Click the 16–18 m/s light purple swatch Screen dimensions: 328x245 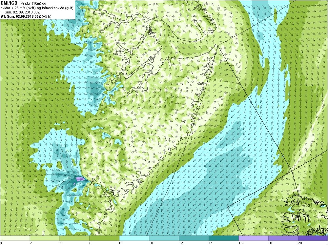pyautogui.click(x=254, y=238)
